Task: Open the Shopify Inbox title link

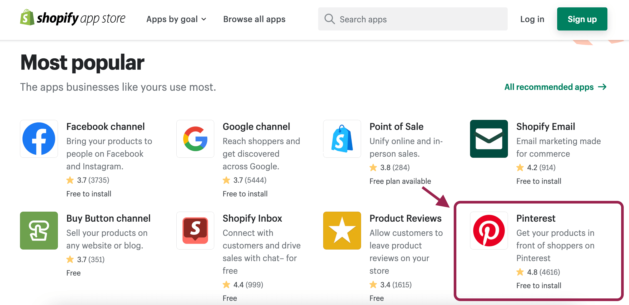Action: click(252, 218)
